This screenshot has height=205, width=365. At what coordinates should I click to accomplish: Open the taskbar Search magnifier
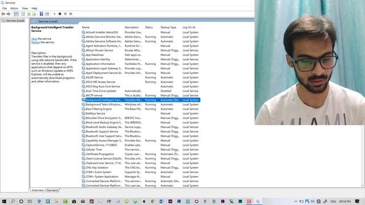[x=13, y=201]
